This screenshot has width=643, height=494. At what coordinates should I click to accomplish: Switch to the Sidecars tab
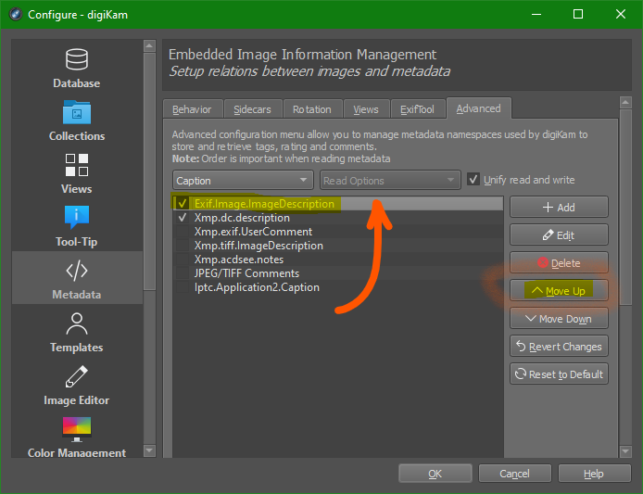253,109
